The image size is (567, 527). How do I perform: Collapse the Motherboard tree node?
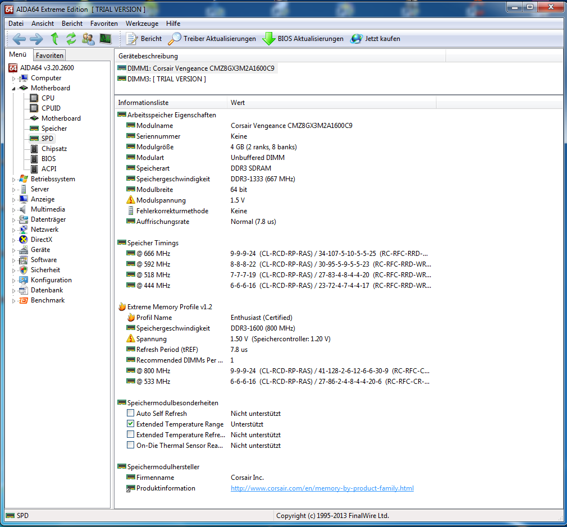coord(13,89)
